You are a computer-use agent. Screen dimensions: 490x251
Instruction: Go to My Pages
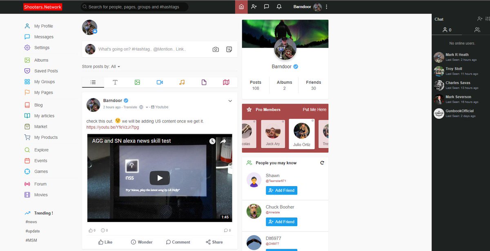pos(44,93)
